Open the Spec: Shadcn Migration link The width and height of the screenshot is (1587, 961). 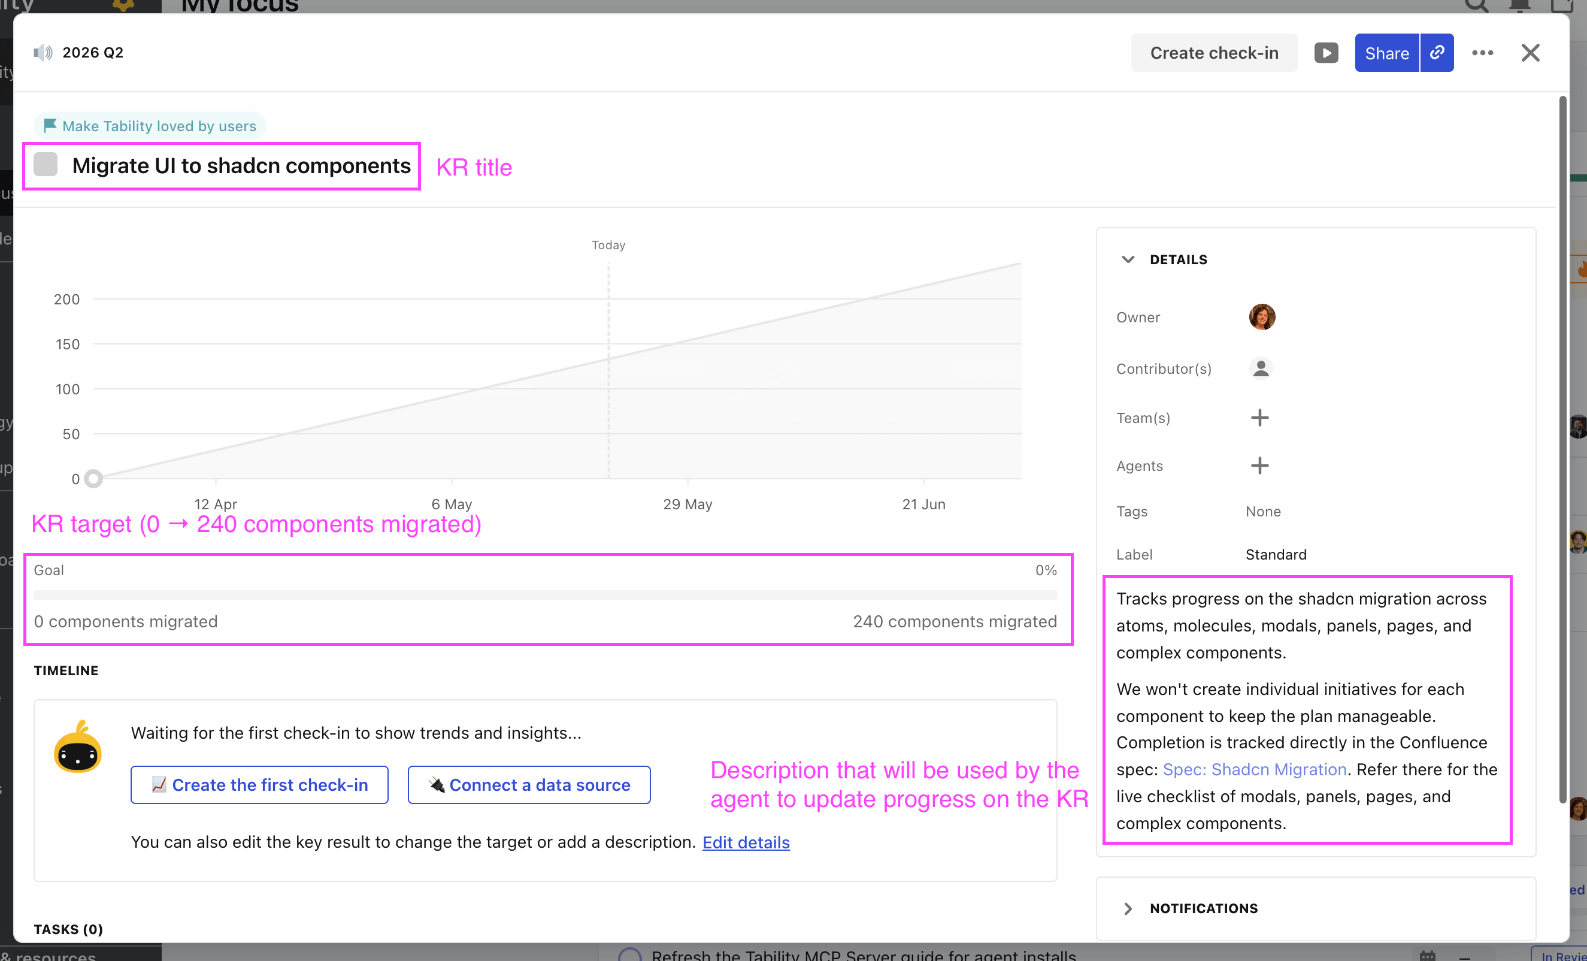tap(1255, 769)
